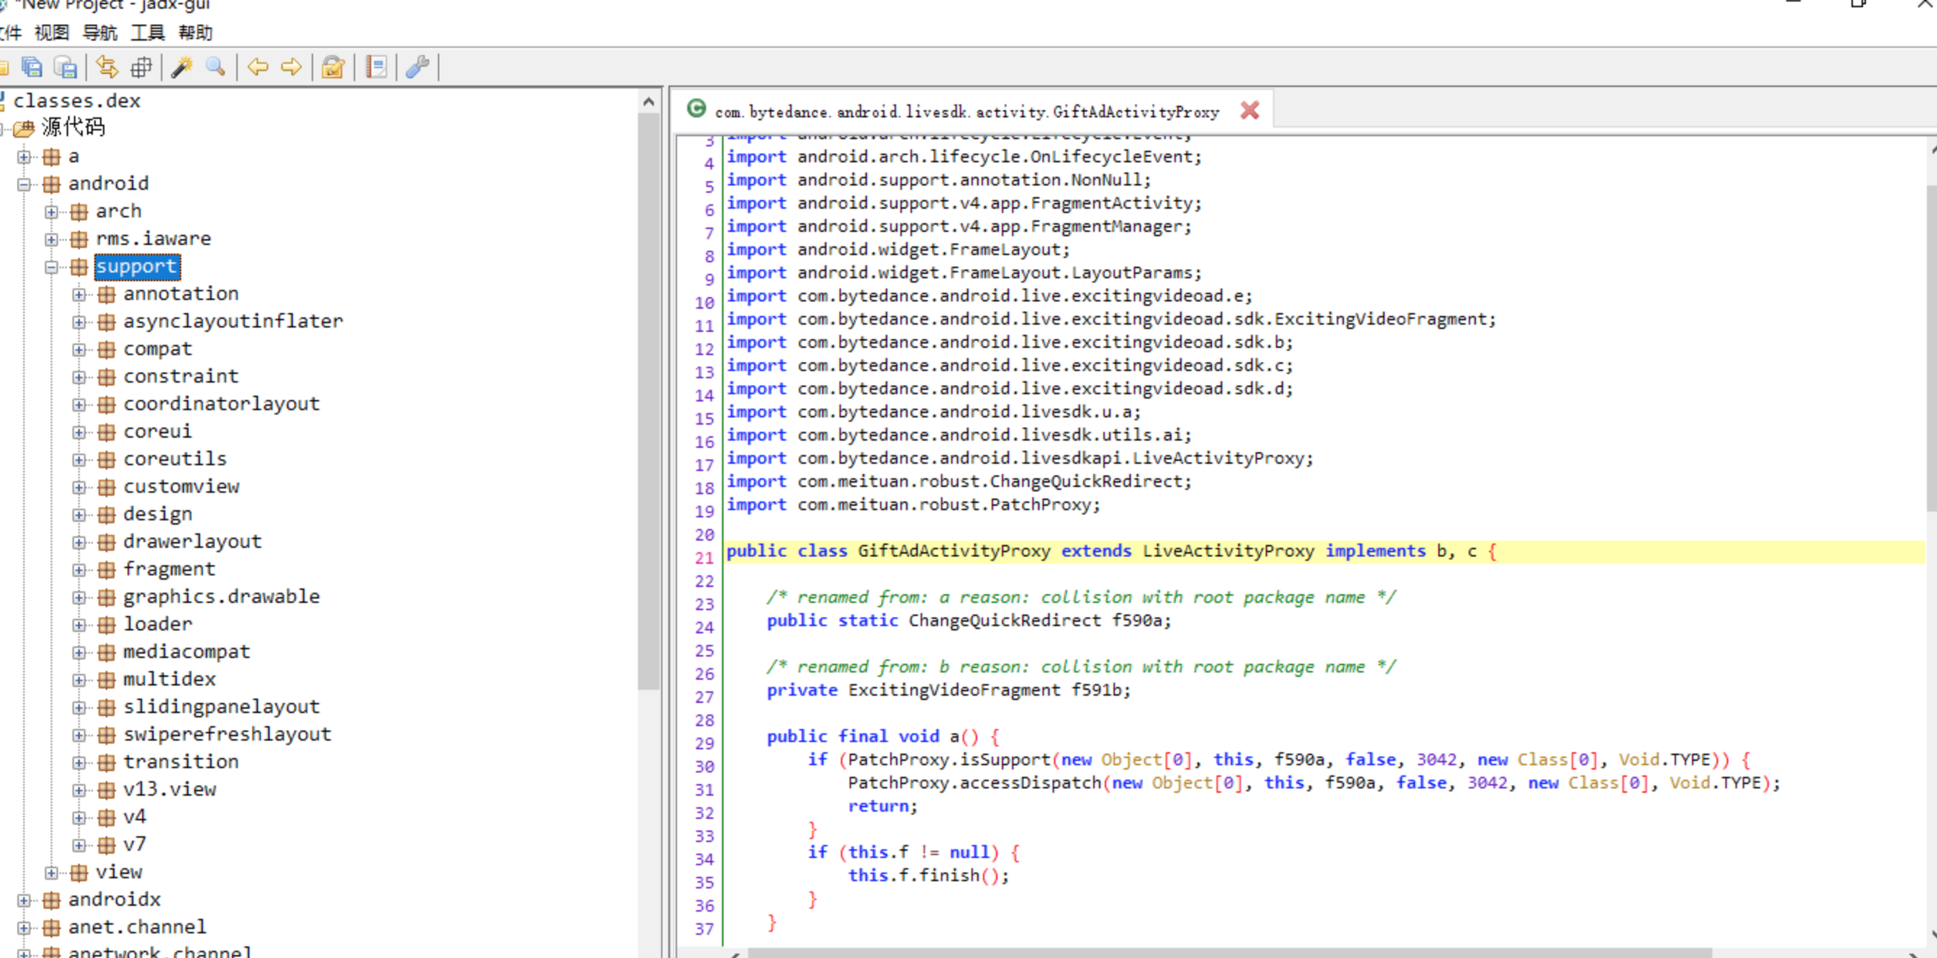Expand the 'arch' package node

coord(51,212)
